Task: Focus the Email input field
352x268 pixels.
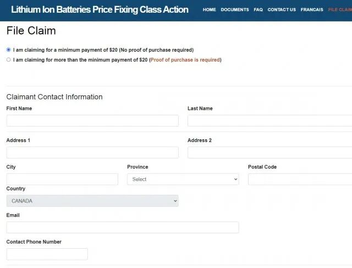Action: [123, 227]
